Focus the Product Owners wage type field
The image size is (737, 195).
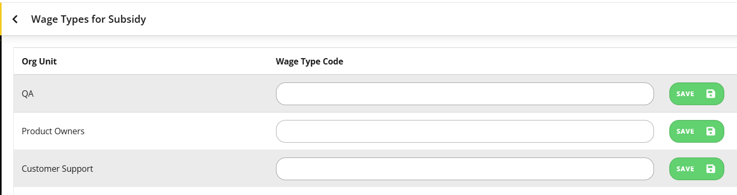click(465, 131)
